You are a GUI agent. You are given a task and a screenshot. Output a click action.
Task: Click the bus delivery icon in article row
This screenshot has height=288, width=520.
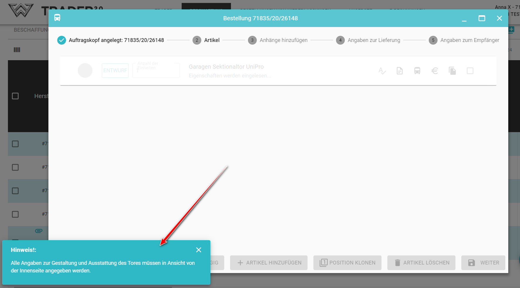pos(417,71)
